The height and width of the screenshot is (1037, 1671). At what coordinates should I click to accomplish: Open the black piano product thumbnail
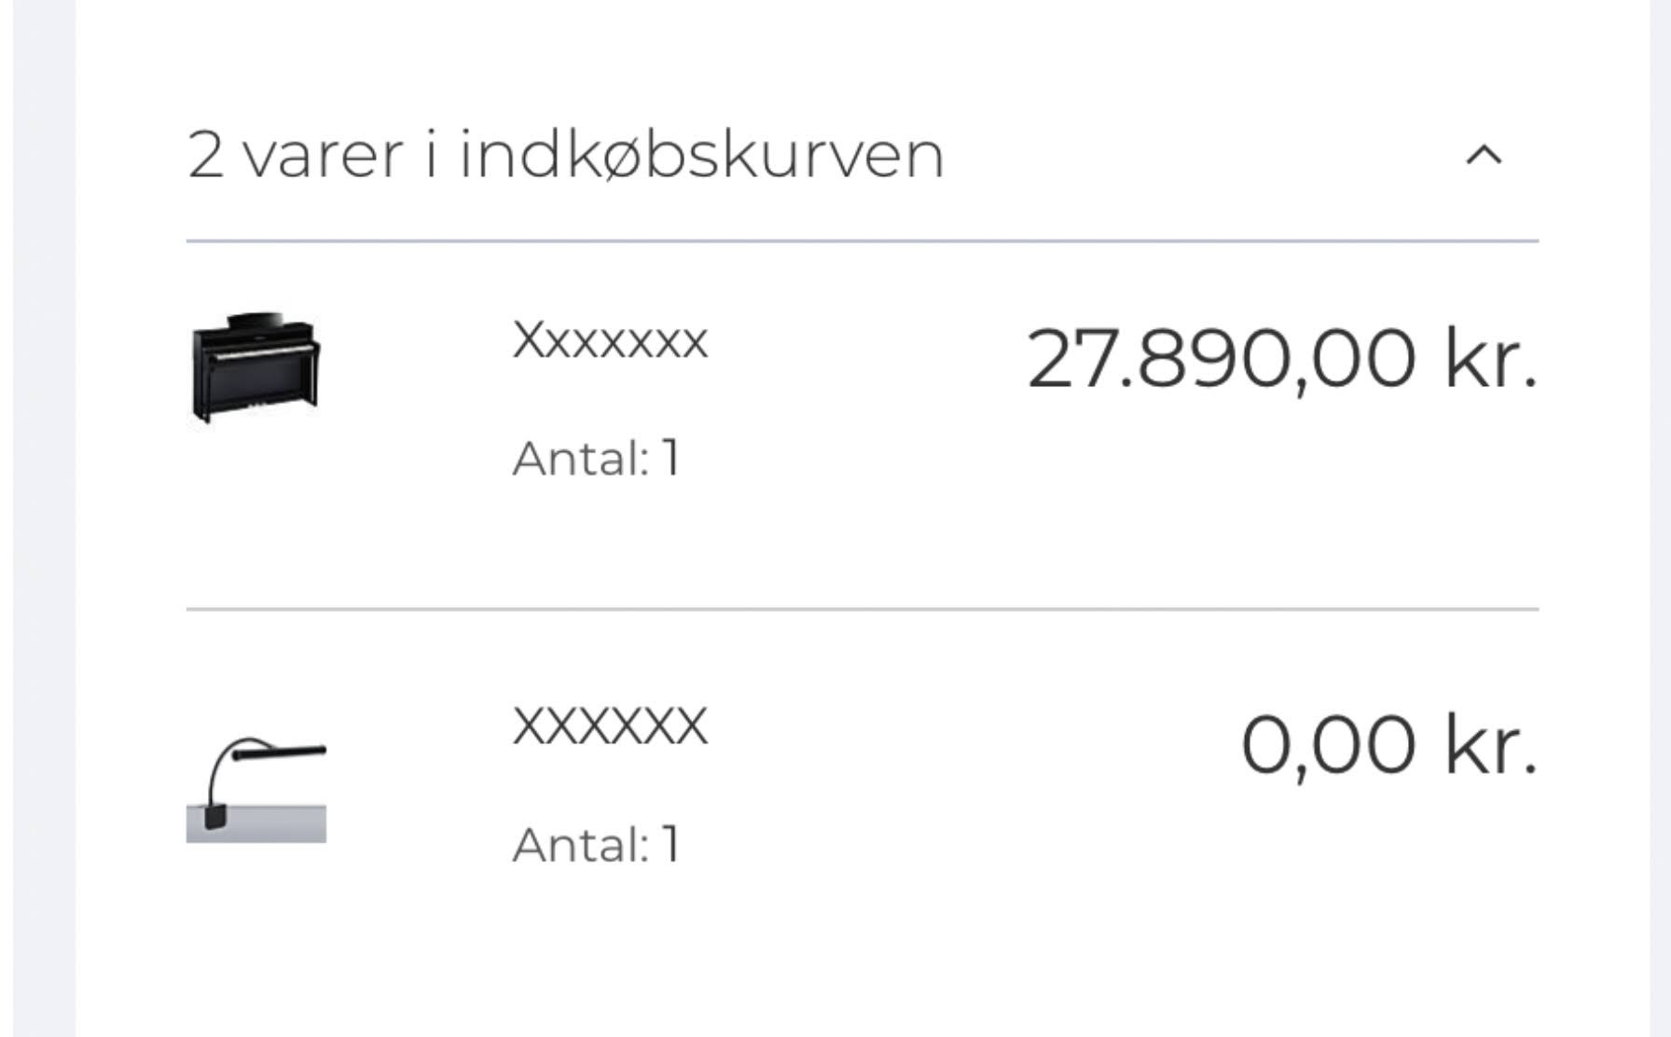click(x=255, y=368)
